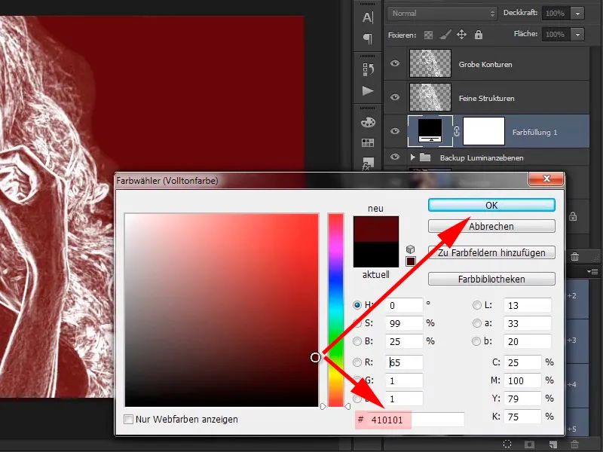The width and height of the screenshot is (603, 452).
Task: Click the neu color preview swatch
Action: (x=375, y=229)
